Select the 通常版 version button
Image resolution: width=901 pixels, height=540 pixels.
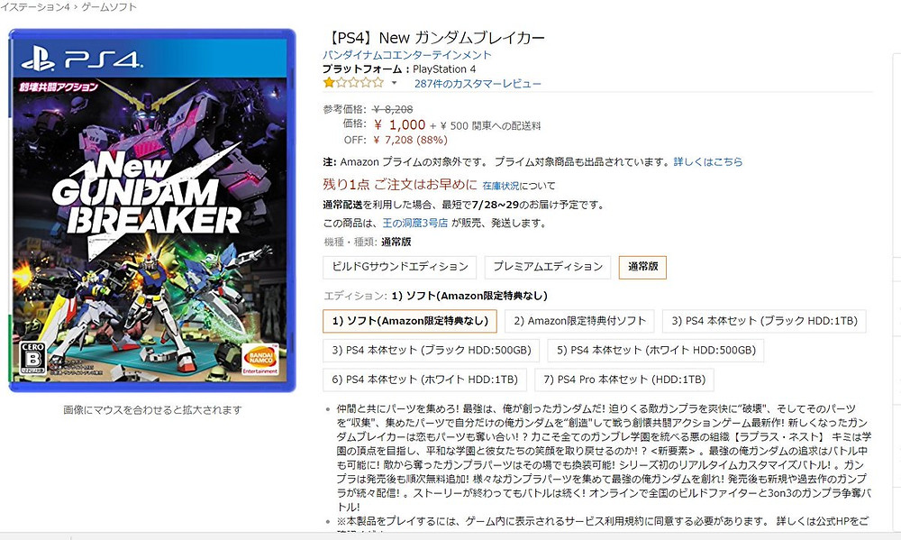(642, 268)
